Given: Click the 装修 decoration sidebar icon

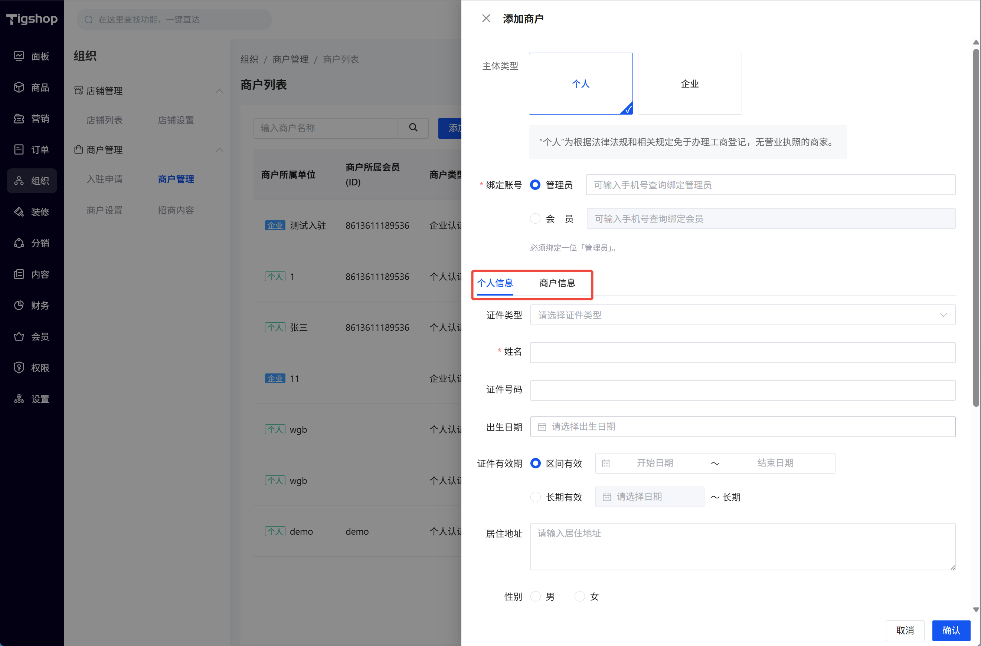Looking at the screenshot, I should [19, 212].
